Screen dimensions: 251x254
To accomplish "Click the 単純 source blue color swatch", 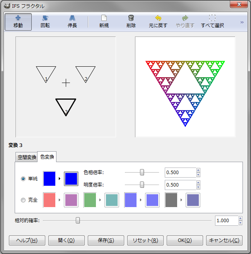I will (x=50, y=179).
